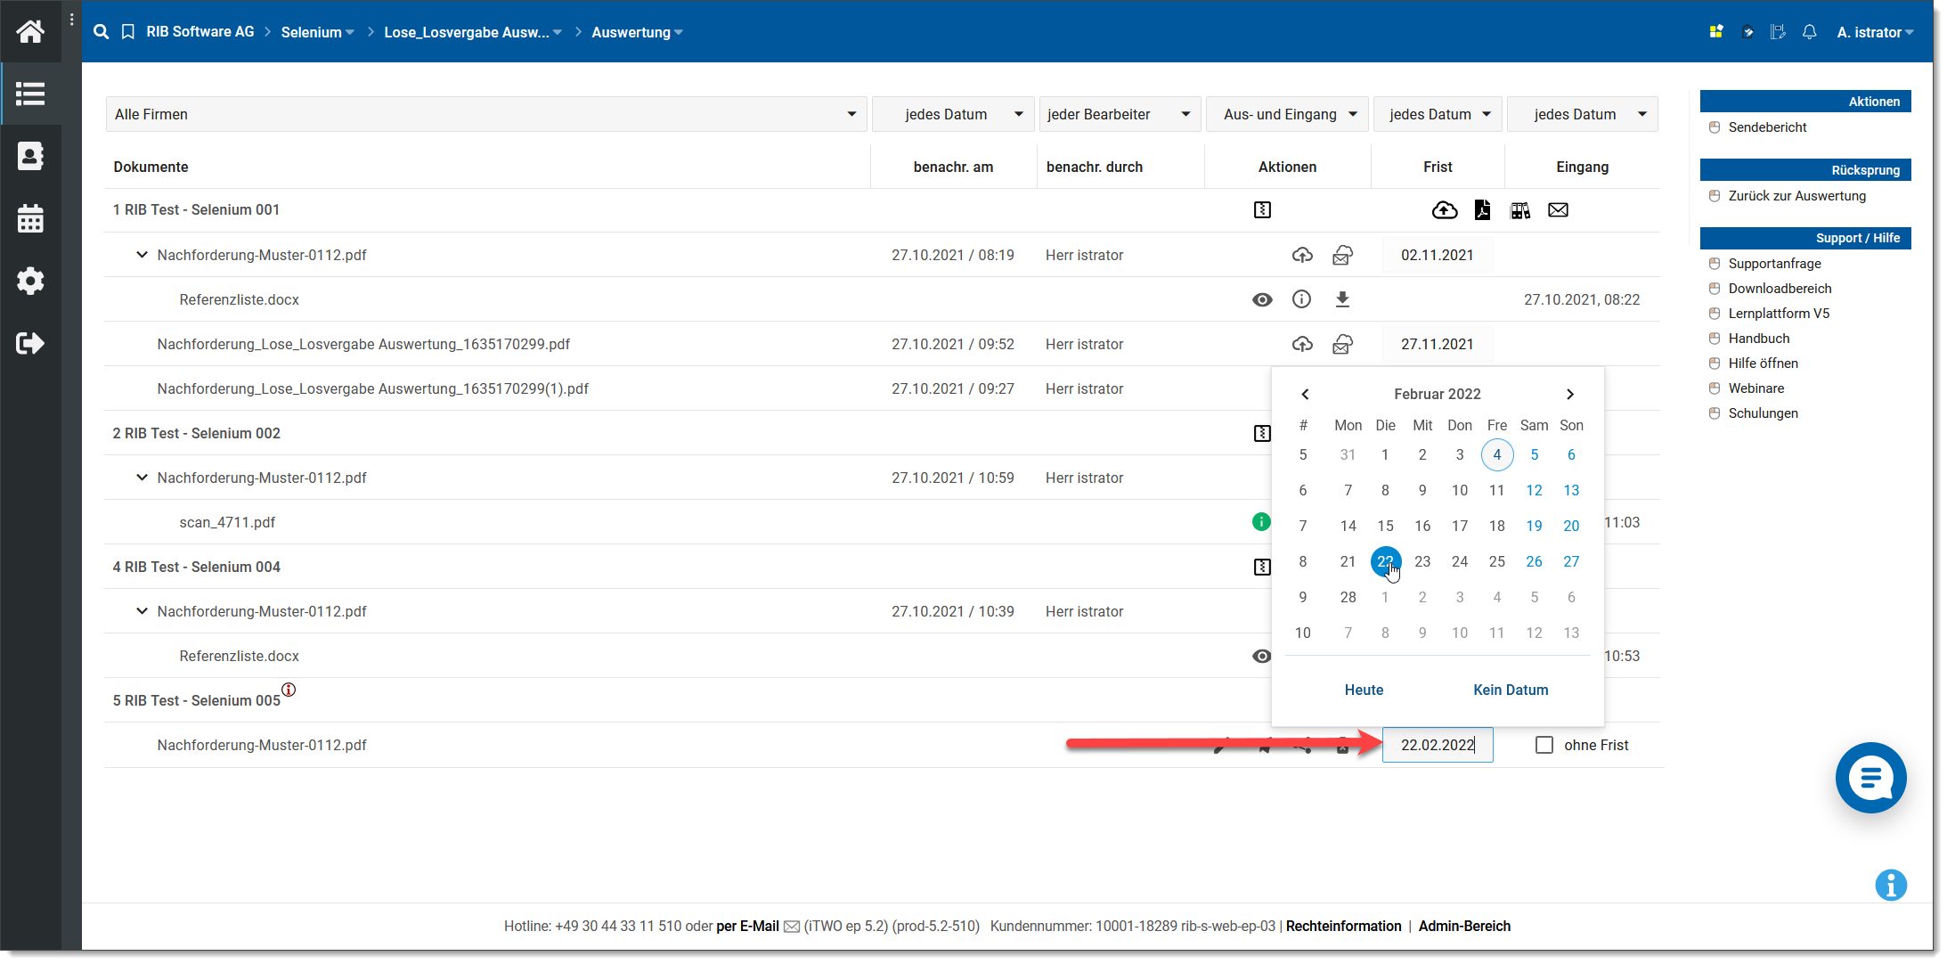
Task: Open 'jedes Datum' filter above Frist column
Action: pos(1438,114)
